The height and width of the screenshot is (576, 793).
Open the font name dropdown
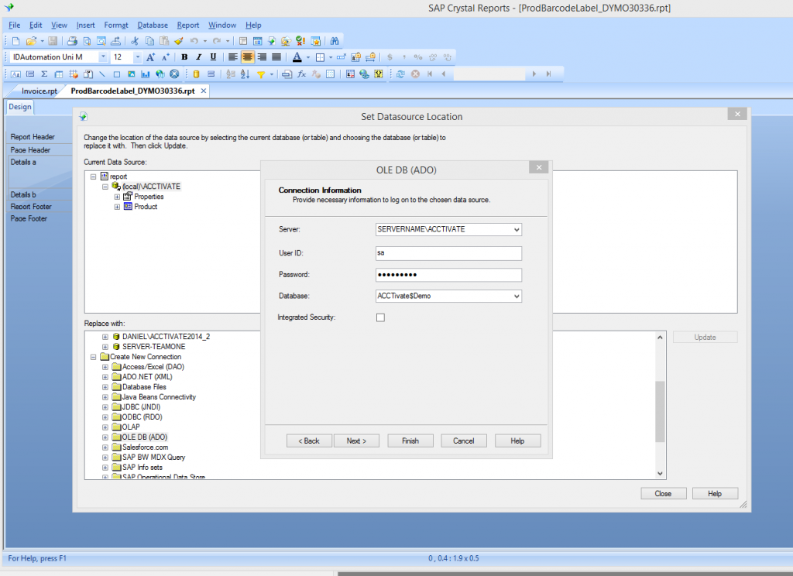pos(103,57)
